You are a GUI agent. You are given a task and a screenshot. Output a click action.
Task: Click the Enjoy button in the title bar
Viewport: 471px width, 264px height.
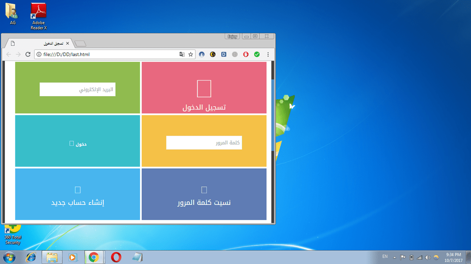click(x=232, y=36)
